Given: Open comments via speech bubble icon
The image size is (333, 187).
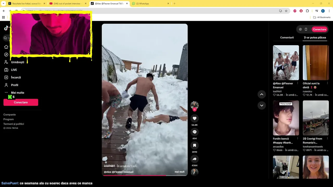Looking at the screenshot, I should pos(194,132).
